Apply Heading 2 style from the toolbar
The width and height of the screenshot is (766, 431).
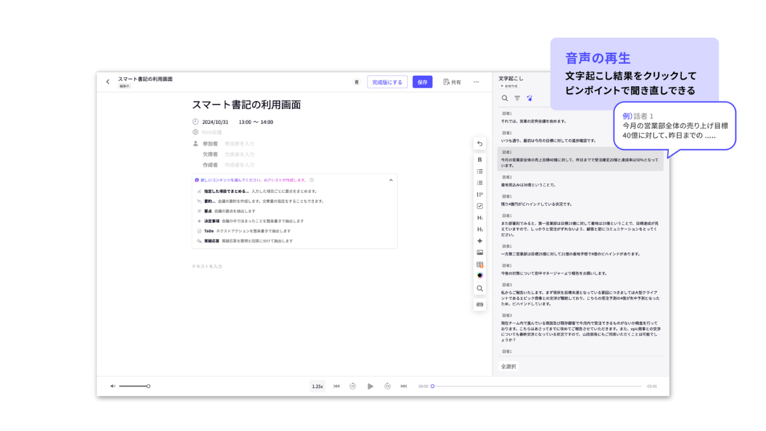[x=480, y=229]
